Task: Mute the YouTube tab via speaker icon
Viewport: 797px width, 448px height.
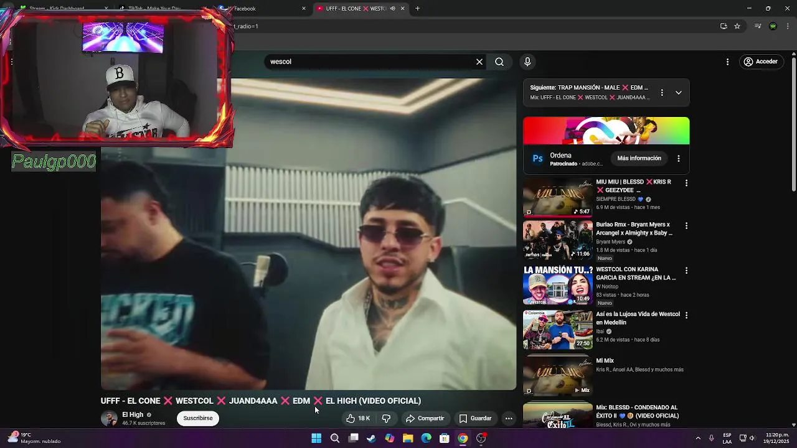Action: point(393,9)
